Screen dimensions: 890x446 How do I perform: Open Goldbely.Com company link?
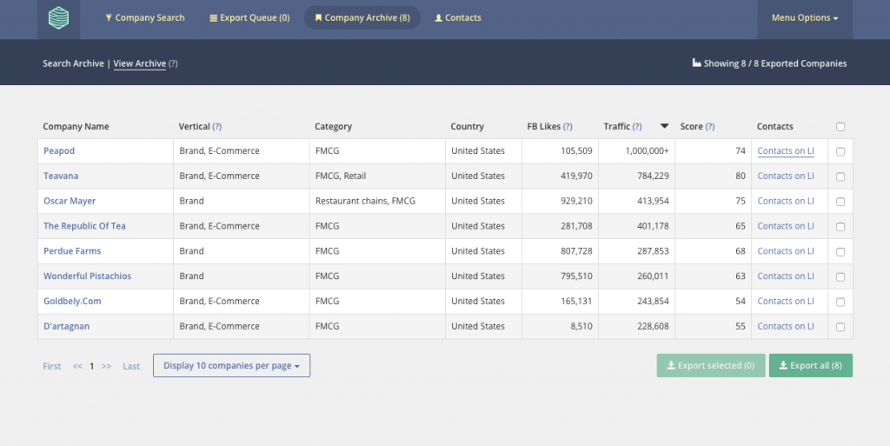pos(72,301)
